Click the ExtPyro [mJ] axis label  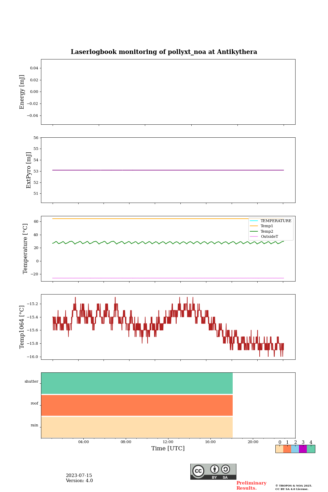point(29,170)
